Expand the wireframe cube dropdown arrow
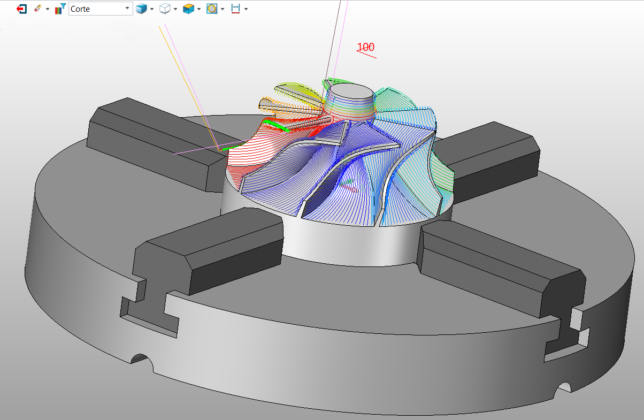The width and height of the screenshot is (644, 420). coord(175,9)
